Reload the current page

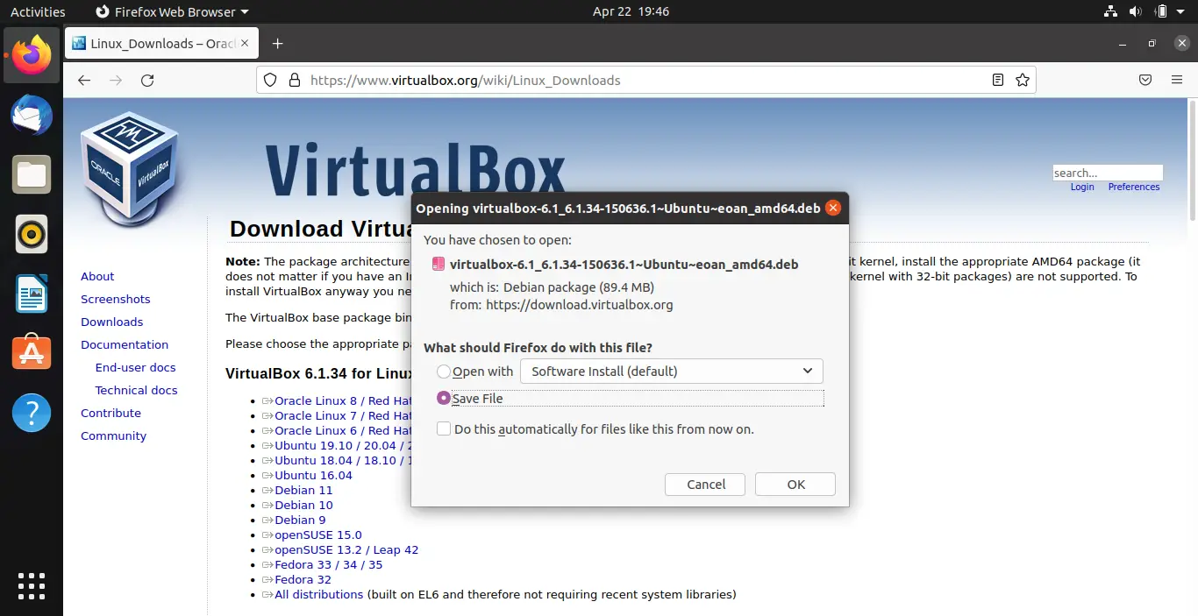pyautogui.click(x=147, y=80)
